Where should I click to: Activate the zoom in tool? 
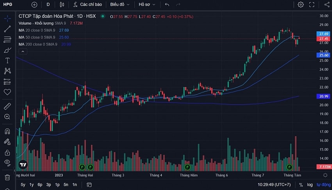tap(7, 117)
